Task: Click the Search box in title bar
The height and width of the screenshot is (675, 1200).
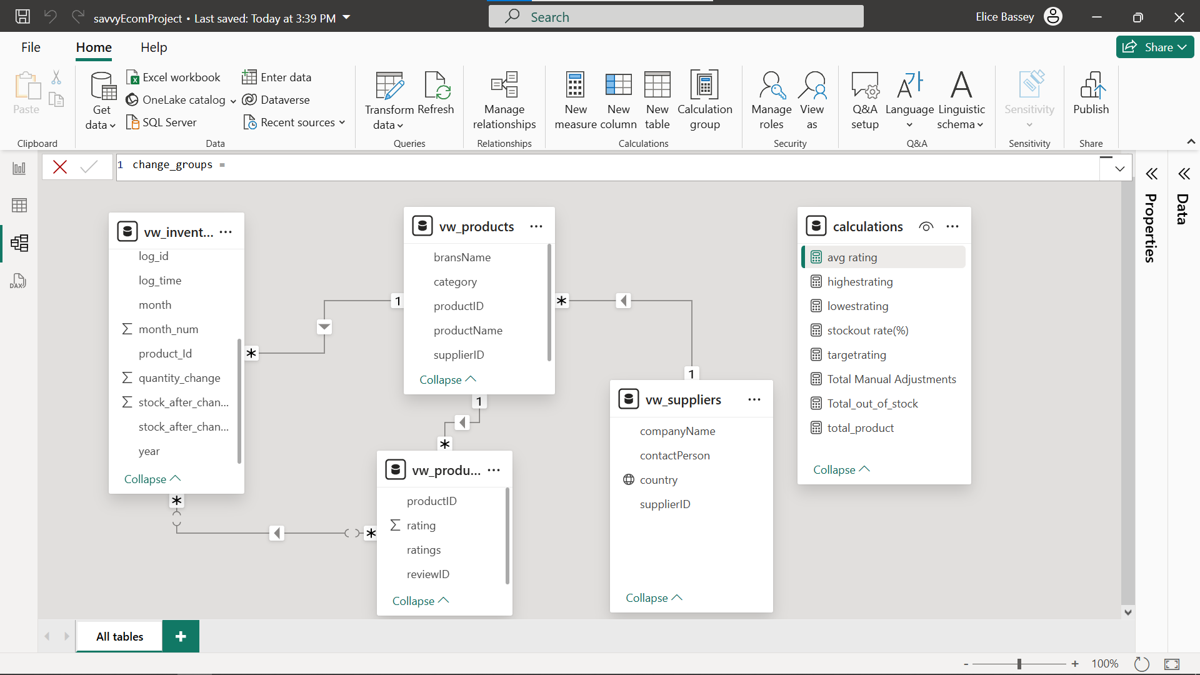Action: (676, 17)
